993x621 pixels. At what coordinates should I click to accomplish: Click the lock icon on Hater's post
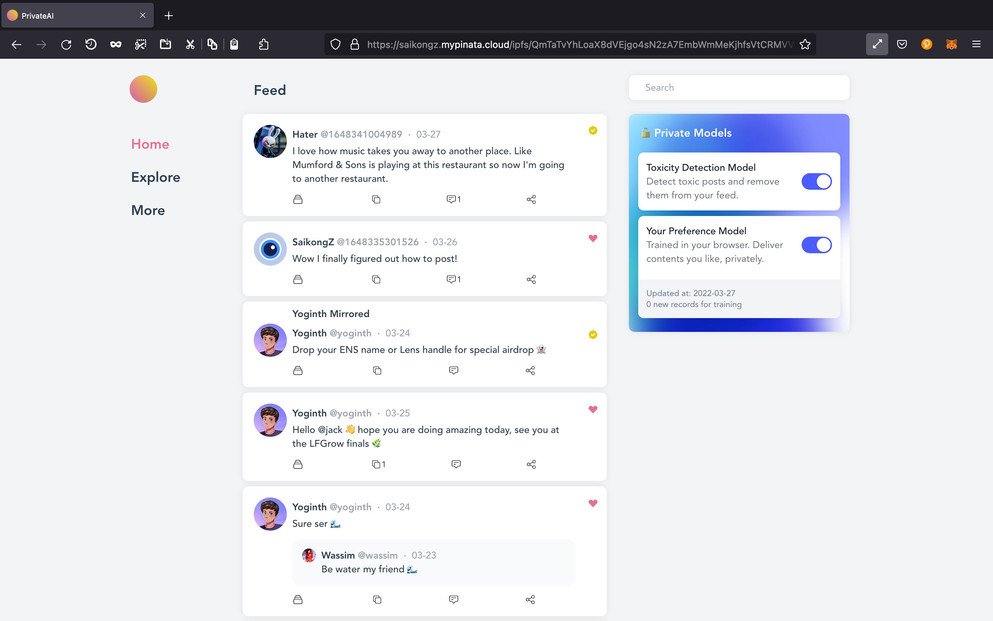click(x=298, y=198)
